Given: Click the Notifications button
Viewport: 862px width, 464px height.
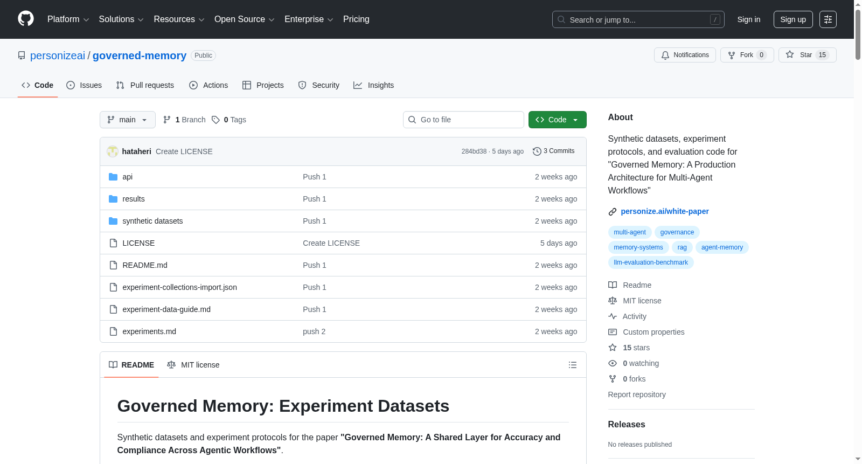Looking at the screenshot, I should pyautogui.click(x=685, y=55).
